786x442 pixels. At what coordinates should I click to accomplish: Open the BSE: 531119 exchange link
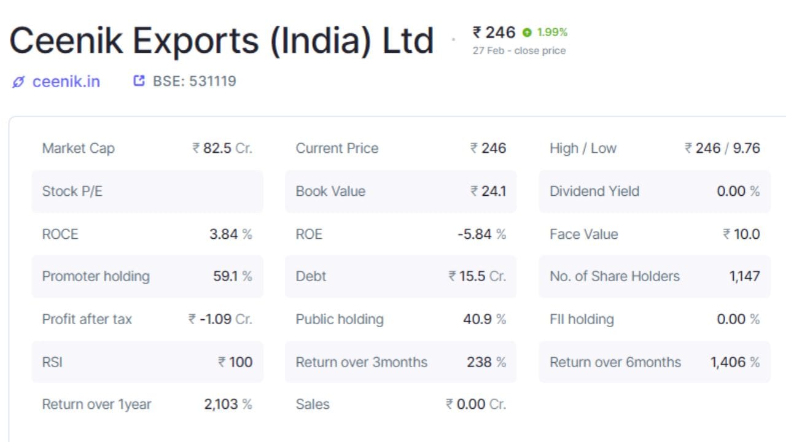coord(192,80)
